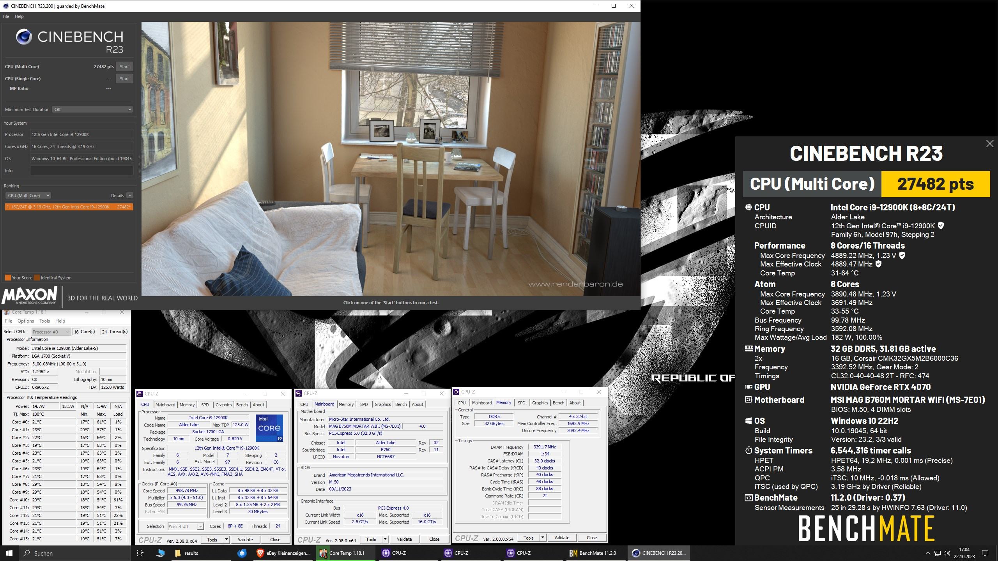The width and height of the screenshot is (998, 561).
Task: Click the volume icon in system tray
Action: (x=947, y=553)
